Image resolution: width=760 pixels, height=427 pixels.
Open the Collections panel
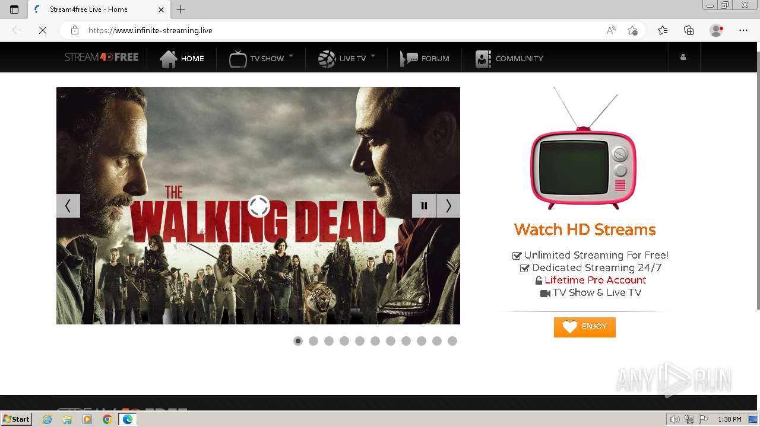(689, 30)
